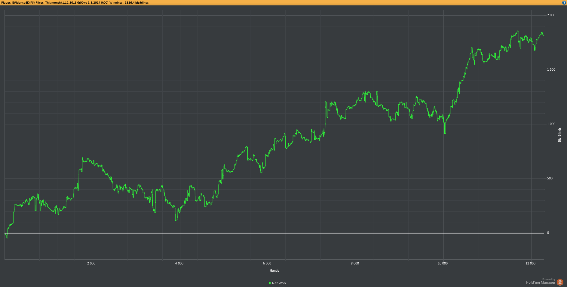
Task: Click the blue help question mark icon
Action: coord(564,2)
